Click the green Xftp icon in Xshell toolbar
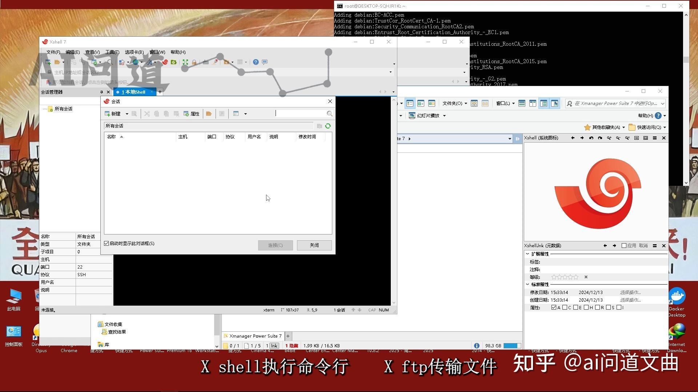Image resolution: width=698 pixels, height=392 pixels. (x=174, y=62)
